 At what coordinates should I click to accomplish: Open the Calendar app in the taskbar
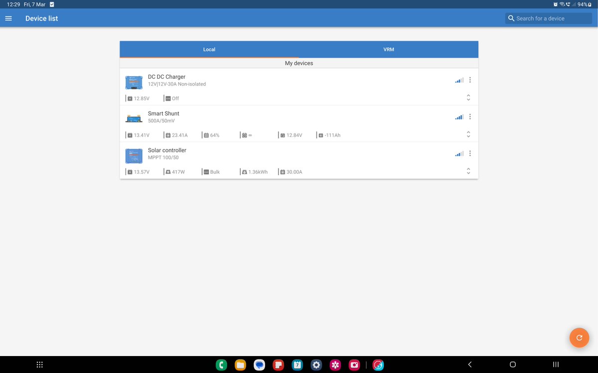pyautogui.click(x=297, y=365)
